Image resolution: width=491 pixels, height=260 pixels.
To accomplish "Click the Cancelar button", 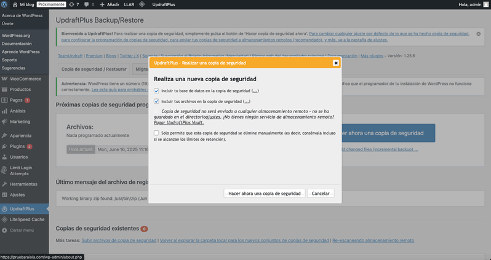I will (321, 194).
